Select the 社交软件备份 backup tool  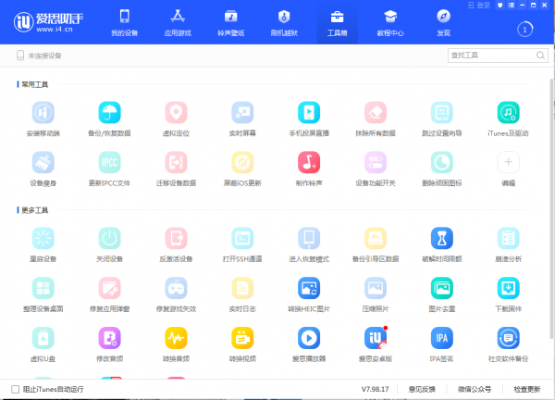tap(508, 337)
